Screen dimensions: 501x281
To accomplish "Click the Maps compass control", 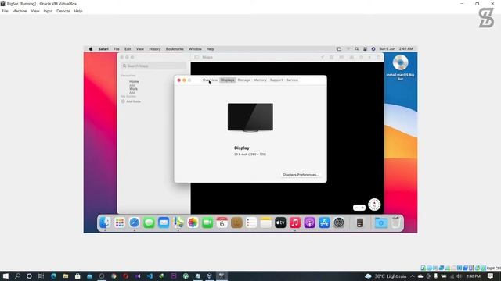I will 374,205.
